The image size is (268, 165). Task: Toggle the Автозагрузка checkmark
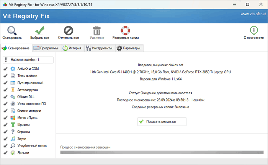coord(5,90)
